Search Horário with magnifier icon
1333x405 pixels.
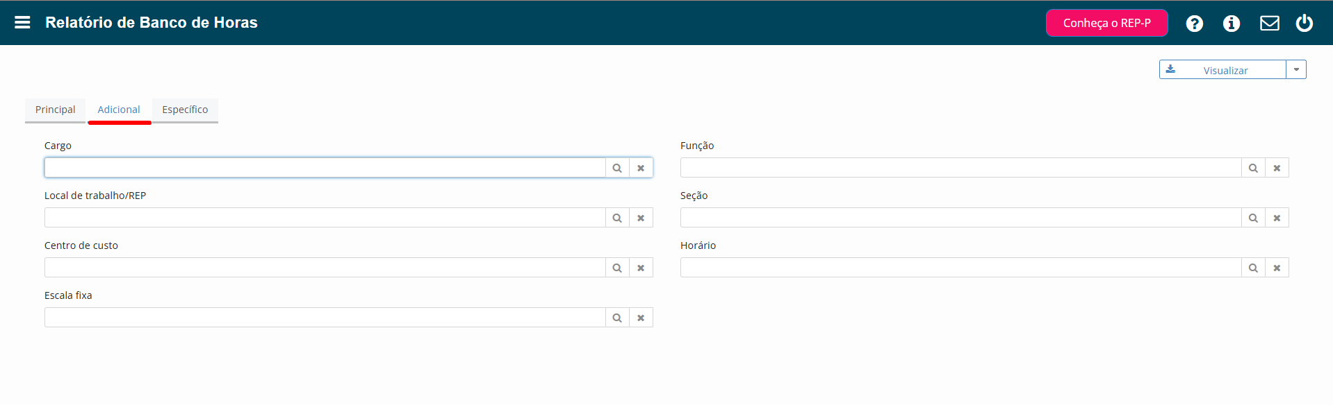click(1253, 268)
